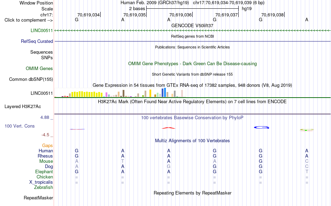
Task: Click the red A glyph in the PhyloP track
Action: point(168,128)
